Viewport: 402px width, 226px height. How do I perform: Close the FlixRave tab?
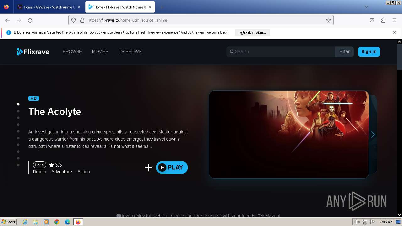[150, 7]
